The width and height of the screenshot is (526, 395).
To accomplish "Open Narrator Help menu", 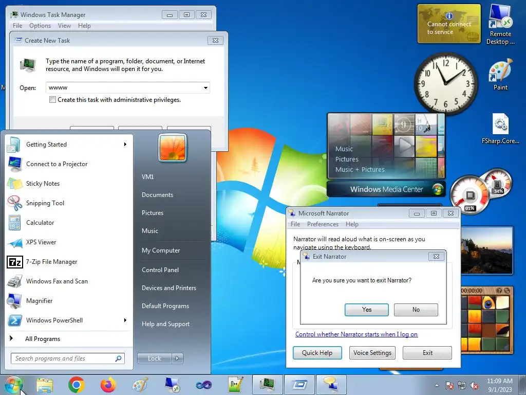I will coord(352,224).
